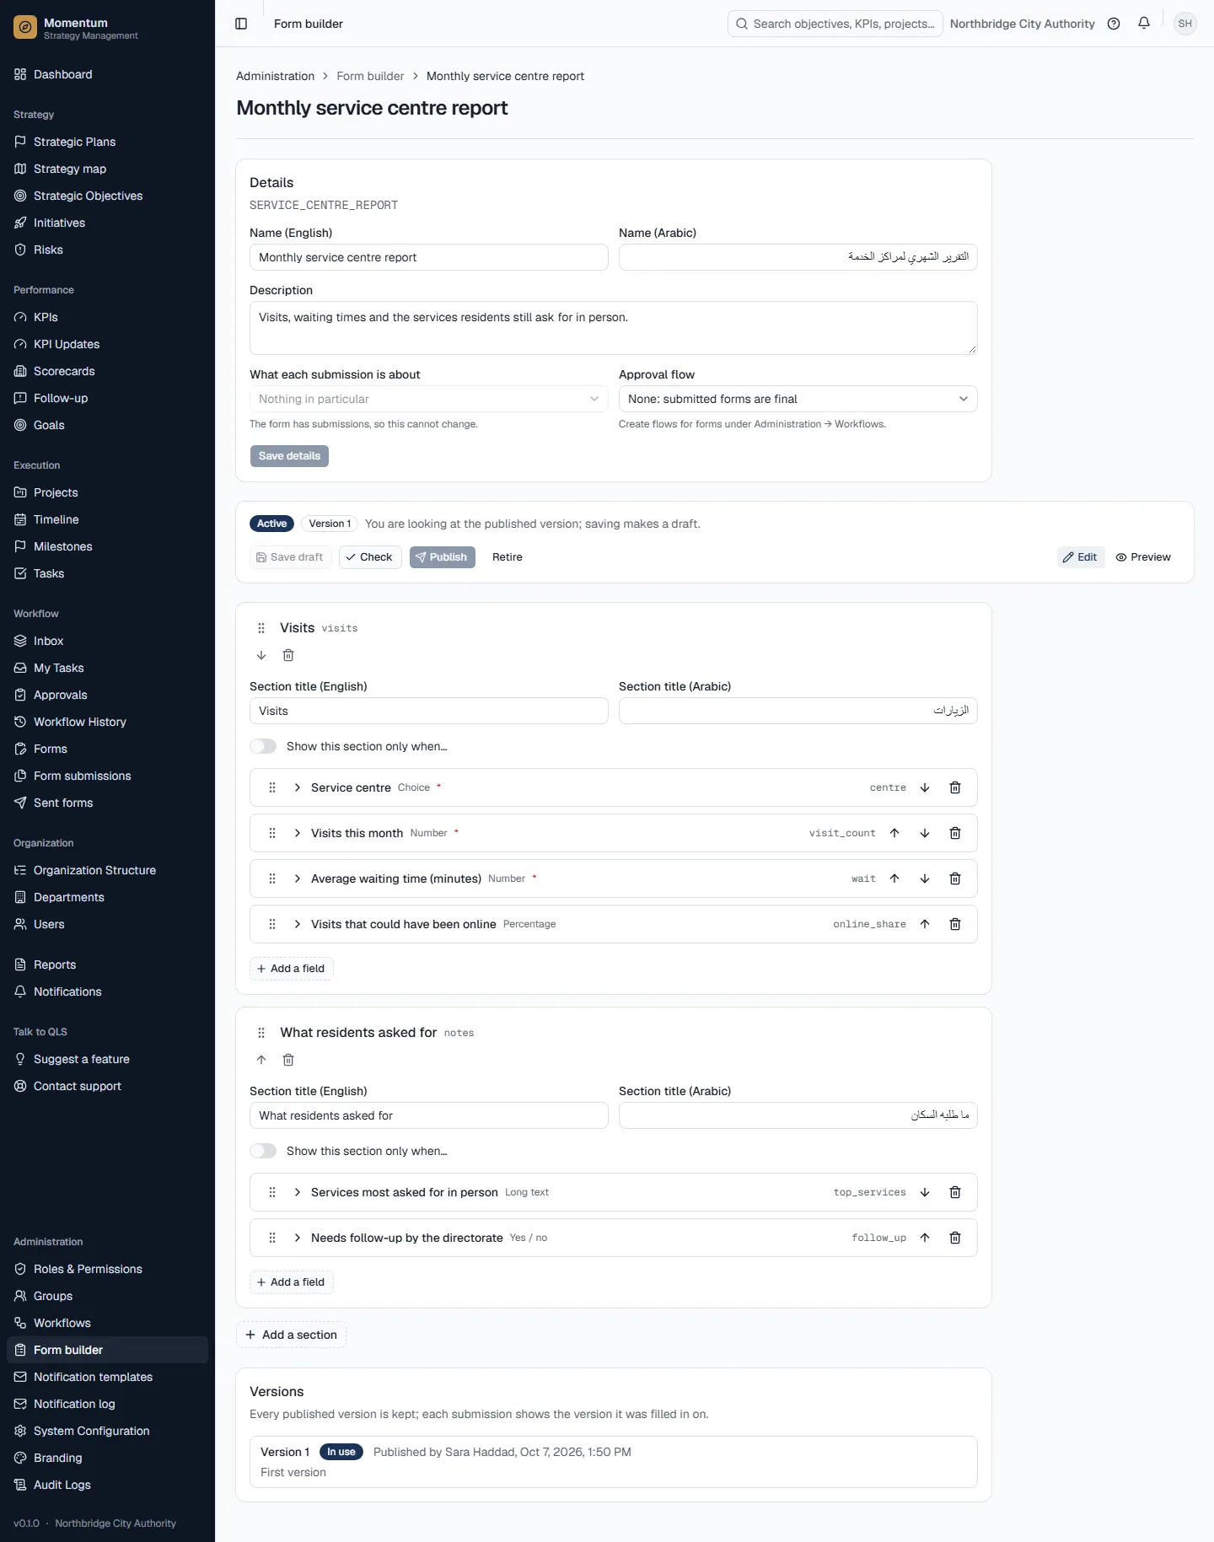The width and height of the screenshot is (1214, 1542).
Task: Click the Retire button
Action: [508, 557]
